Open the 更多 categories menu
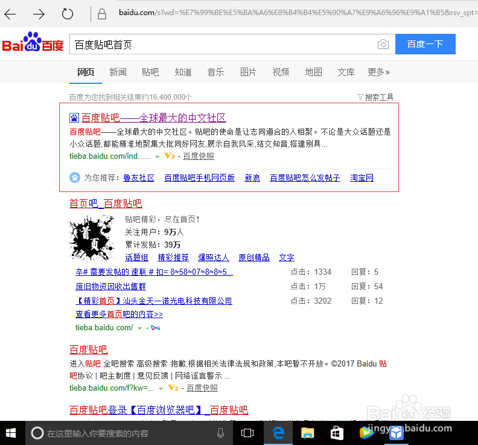The height and width of the screenshot is (445, 478). pyautogui.click(x=378, y=72)
